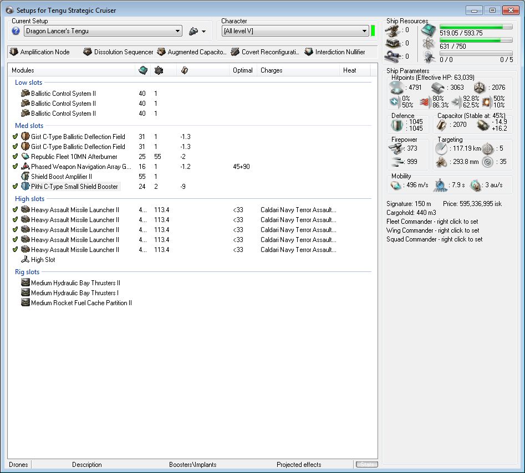Click the EM resistance icon
This screenshot has width=525, height=473.
(395, 102)
